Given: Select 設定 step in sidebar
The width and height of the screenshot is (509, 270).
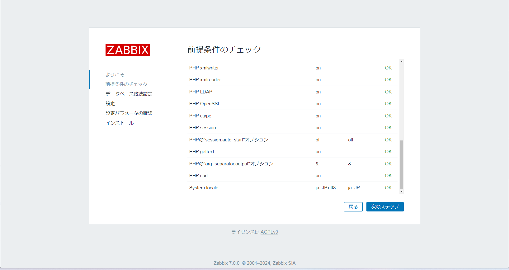Looking at the screenshot, I should [110, 104].
